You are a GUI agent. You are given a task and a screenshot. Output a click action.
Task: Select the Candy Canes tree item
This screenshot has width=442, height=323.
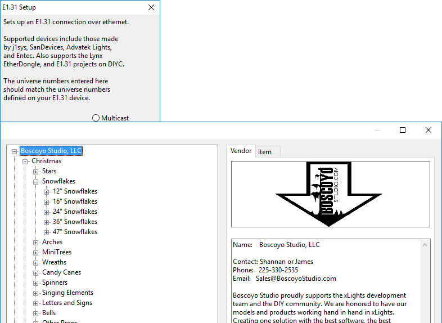pos(61,272)
